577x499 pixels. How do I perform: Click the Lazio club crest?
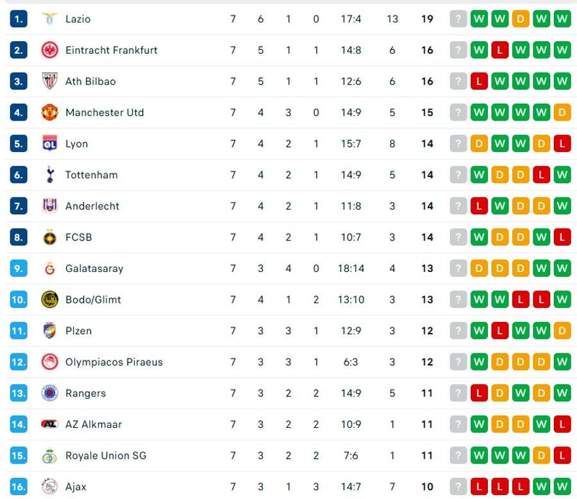click(x=49, y=19)
